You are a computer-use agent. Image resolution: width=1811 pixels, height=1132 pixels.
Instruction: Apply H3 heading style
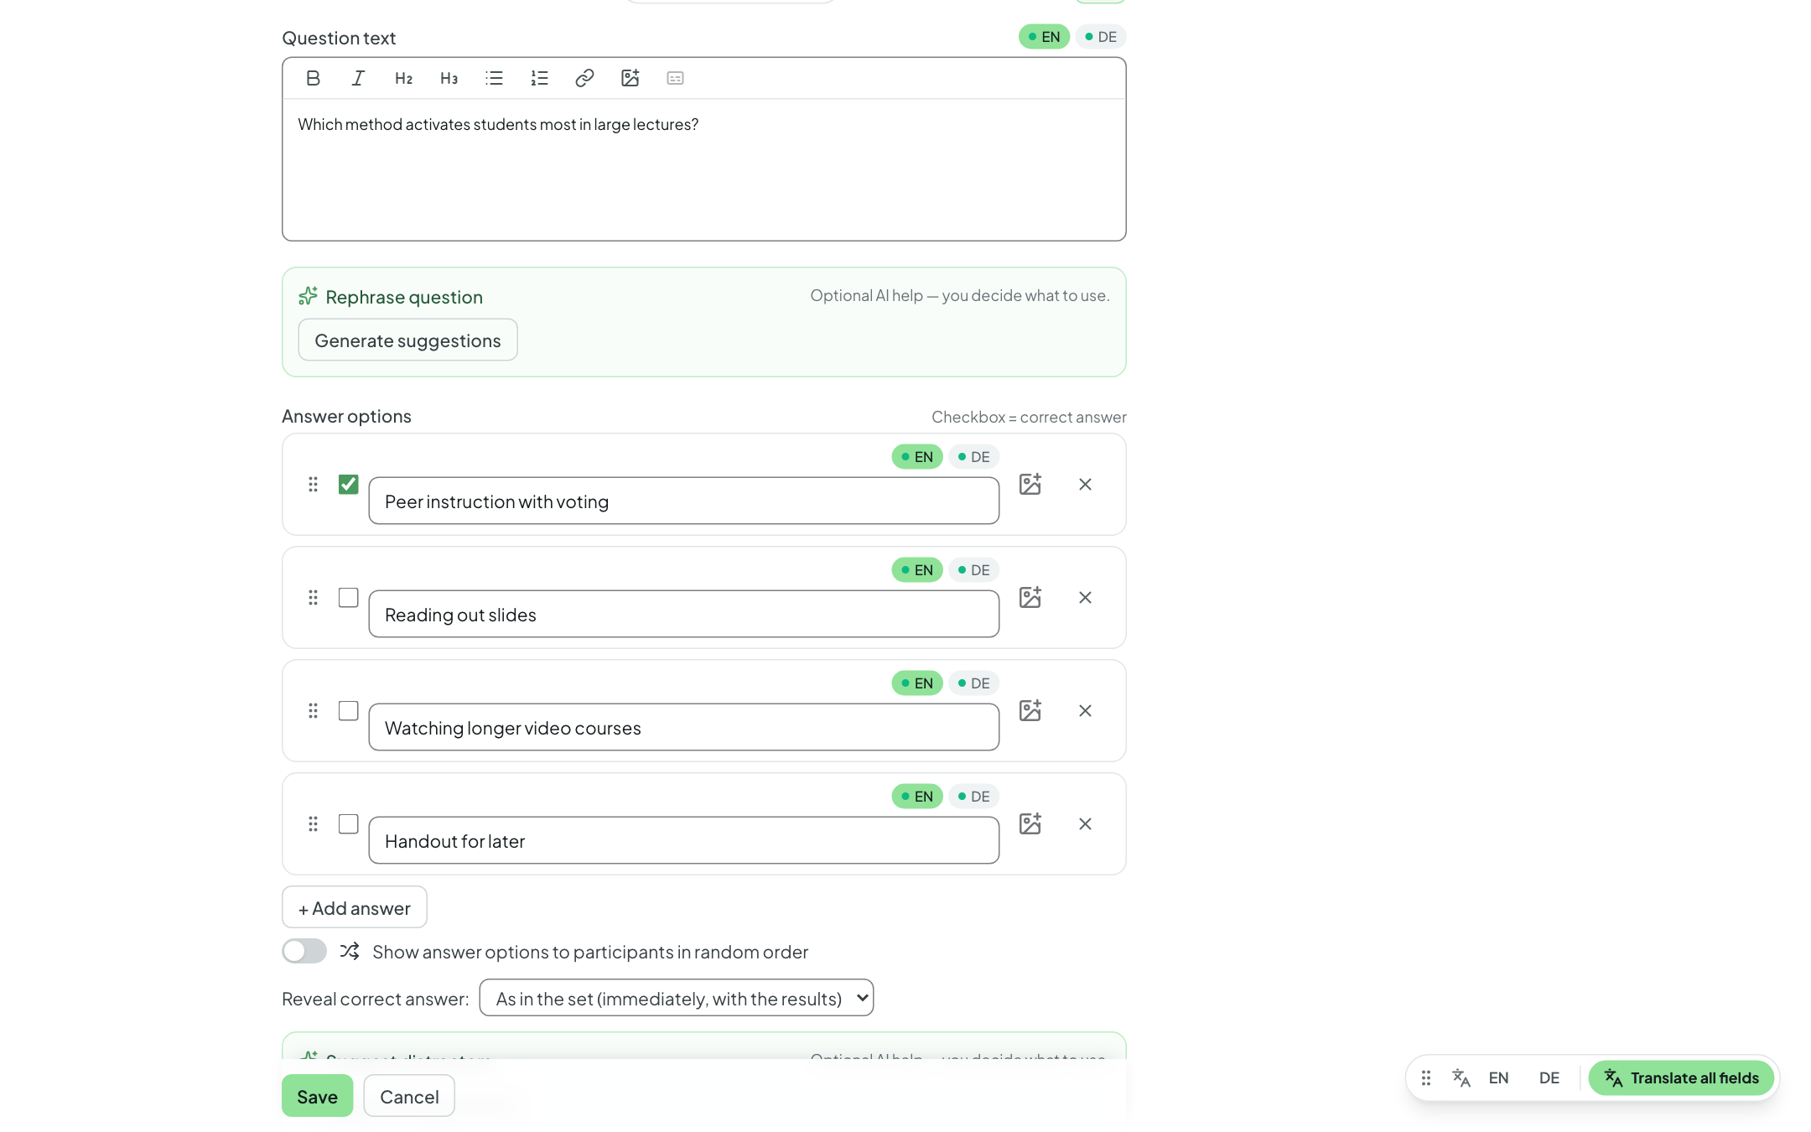449,78
